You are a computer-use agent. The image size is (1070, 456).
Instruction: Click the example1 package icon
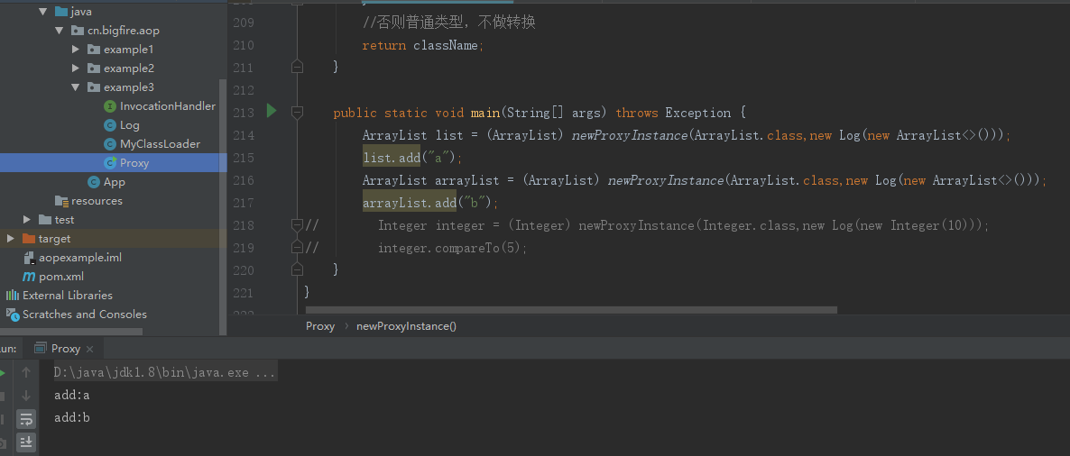[94, 50]
